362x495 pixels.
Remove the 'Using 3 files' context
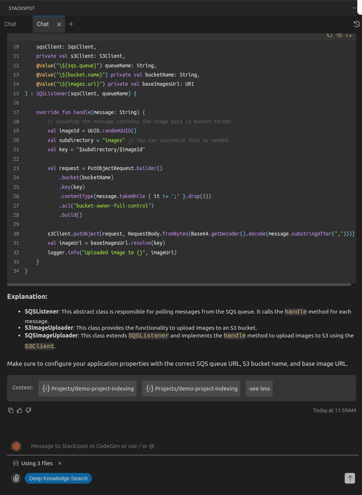pyautogui.click(x=60, y=463)
